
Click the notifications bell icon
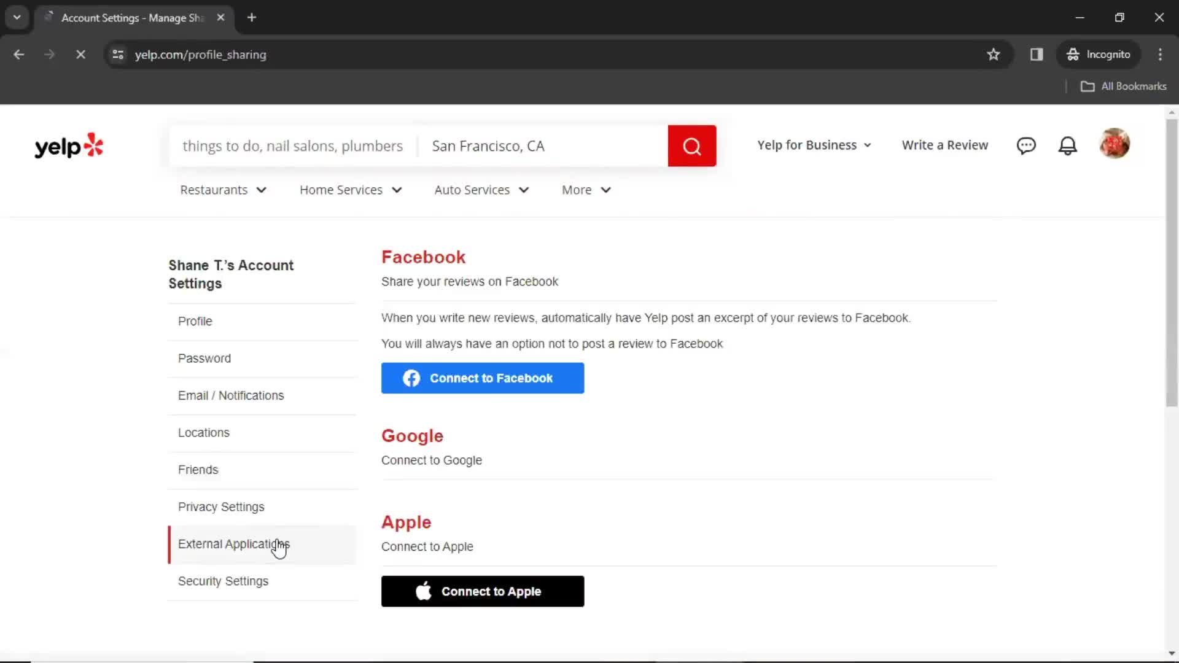click(x=1069, y=145)
